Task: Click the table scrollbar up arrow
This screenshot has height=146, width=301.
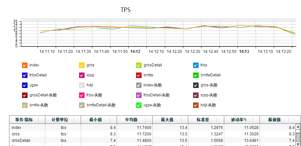Action: point(298,126)
